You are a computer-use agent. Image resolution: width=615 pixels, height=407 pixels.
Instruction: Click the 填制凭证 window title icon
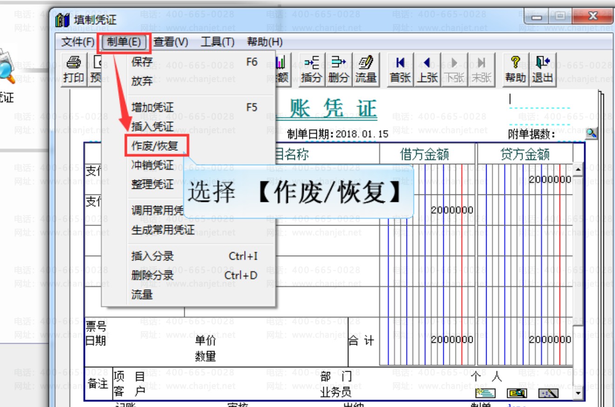point(62,20)
